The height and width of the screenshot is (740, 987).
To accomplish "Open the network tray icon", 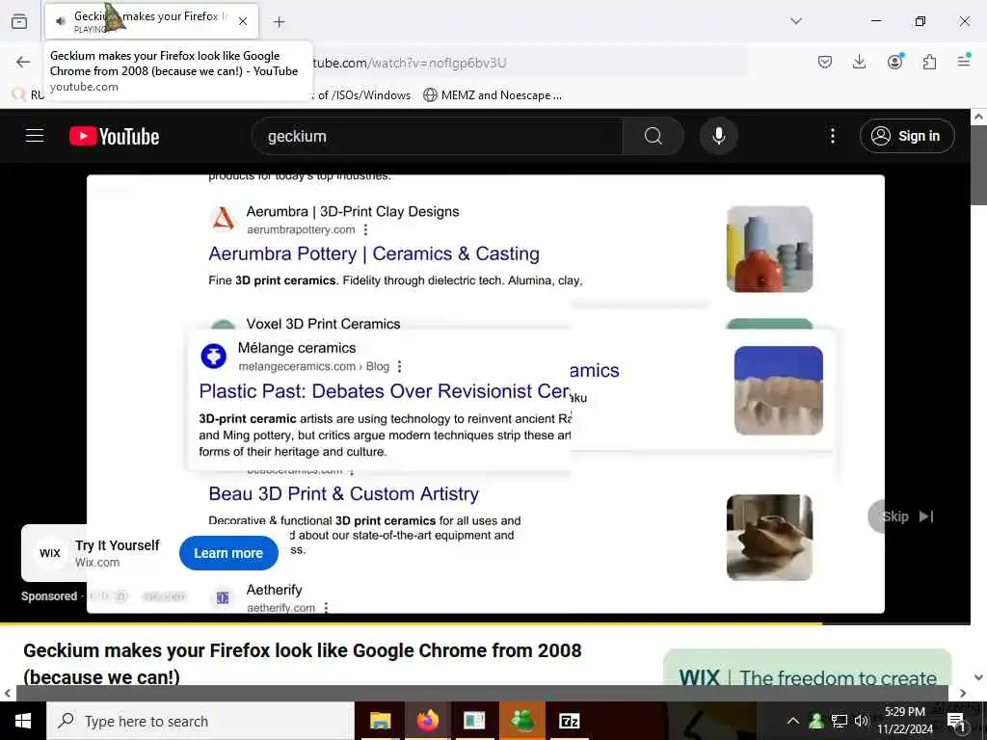I will pyautogui.click(x=840, y=721).
